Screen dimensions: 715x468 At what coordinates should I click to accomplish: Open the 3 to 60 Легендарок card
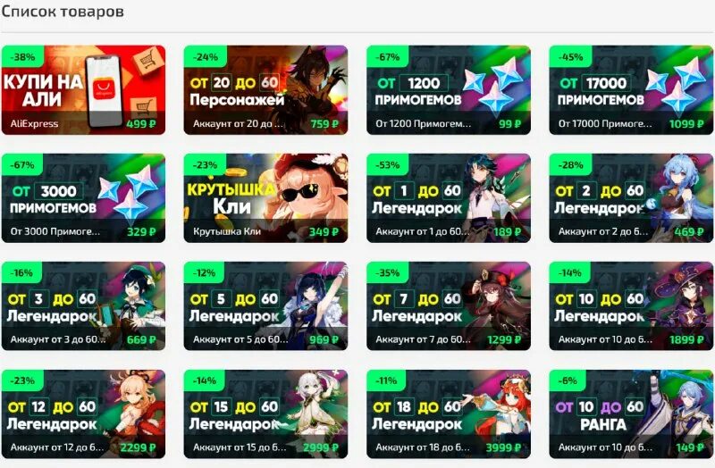(x=83, y=305)
